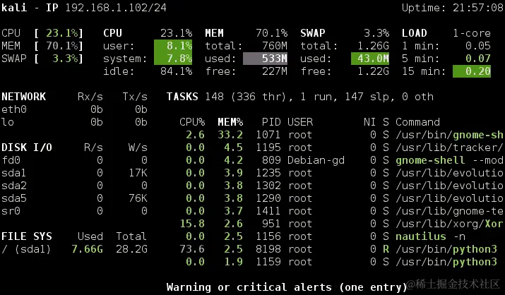Image resolution: width=505 pixels, height=295 pixels.
Task: Click the R status of PID 8198
Action: click(386, 249)
